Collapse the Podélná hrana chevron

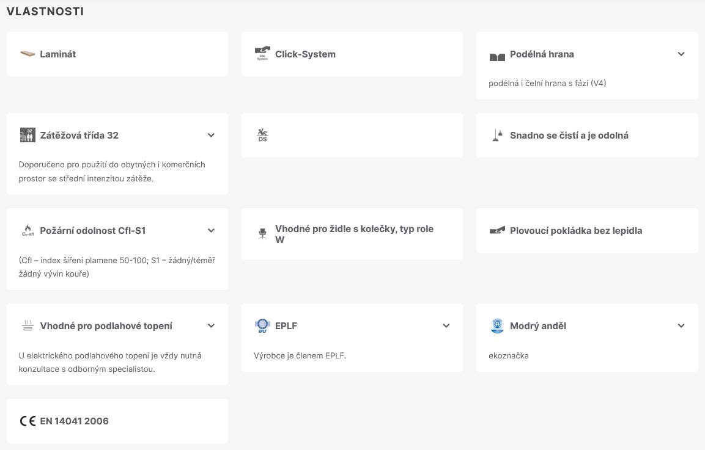(681, 54)
